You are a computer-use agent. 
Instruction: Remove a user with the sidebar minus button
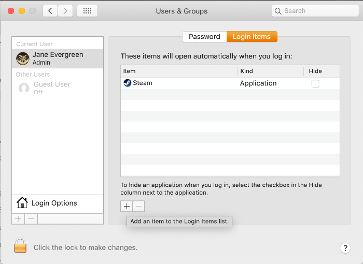click(31, 218)
